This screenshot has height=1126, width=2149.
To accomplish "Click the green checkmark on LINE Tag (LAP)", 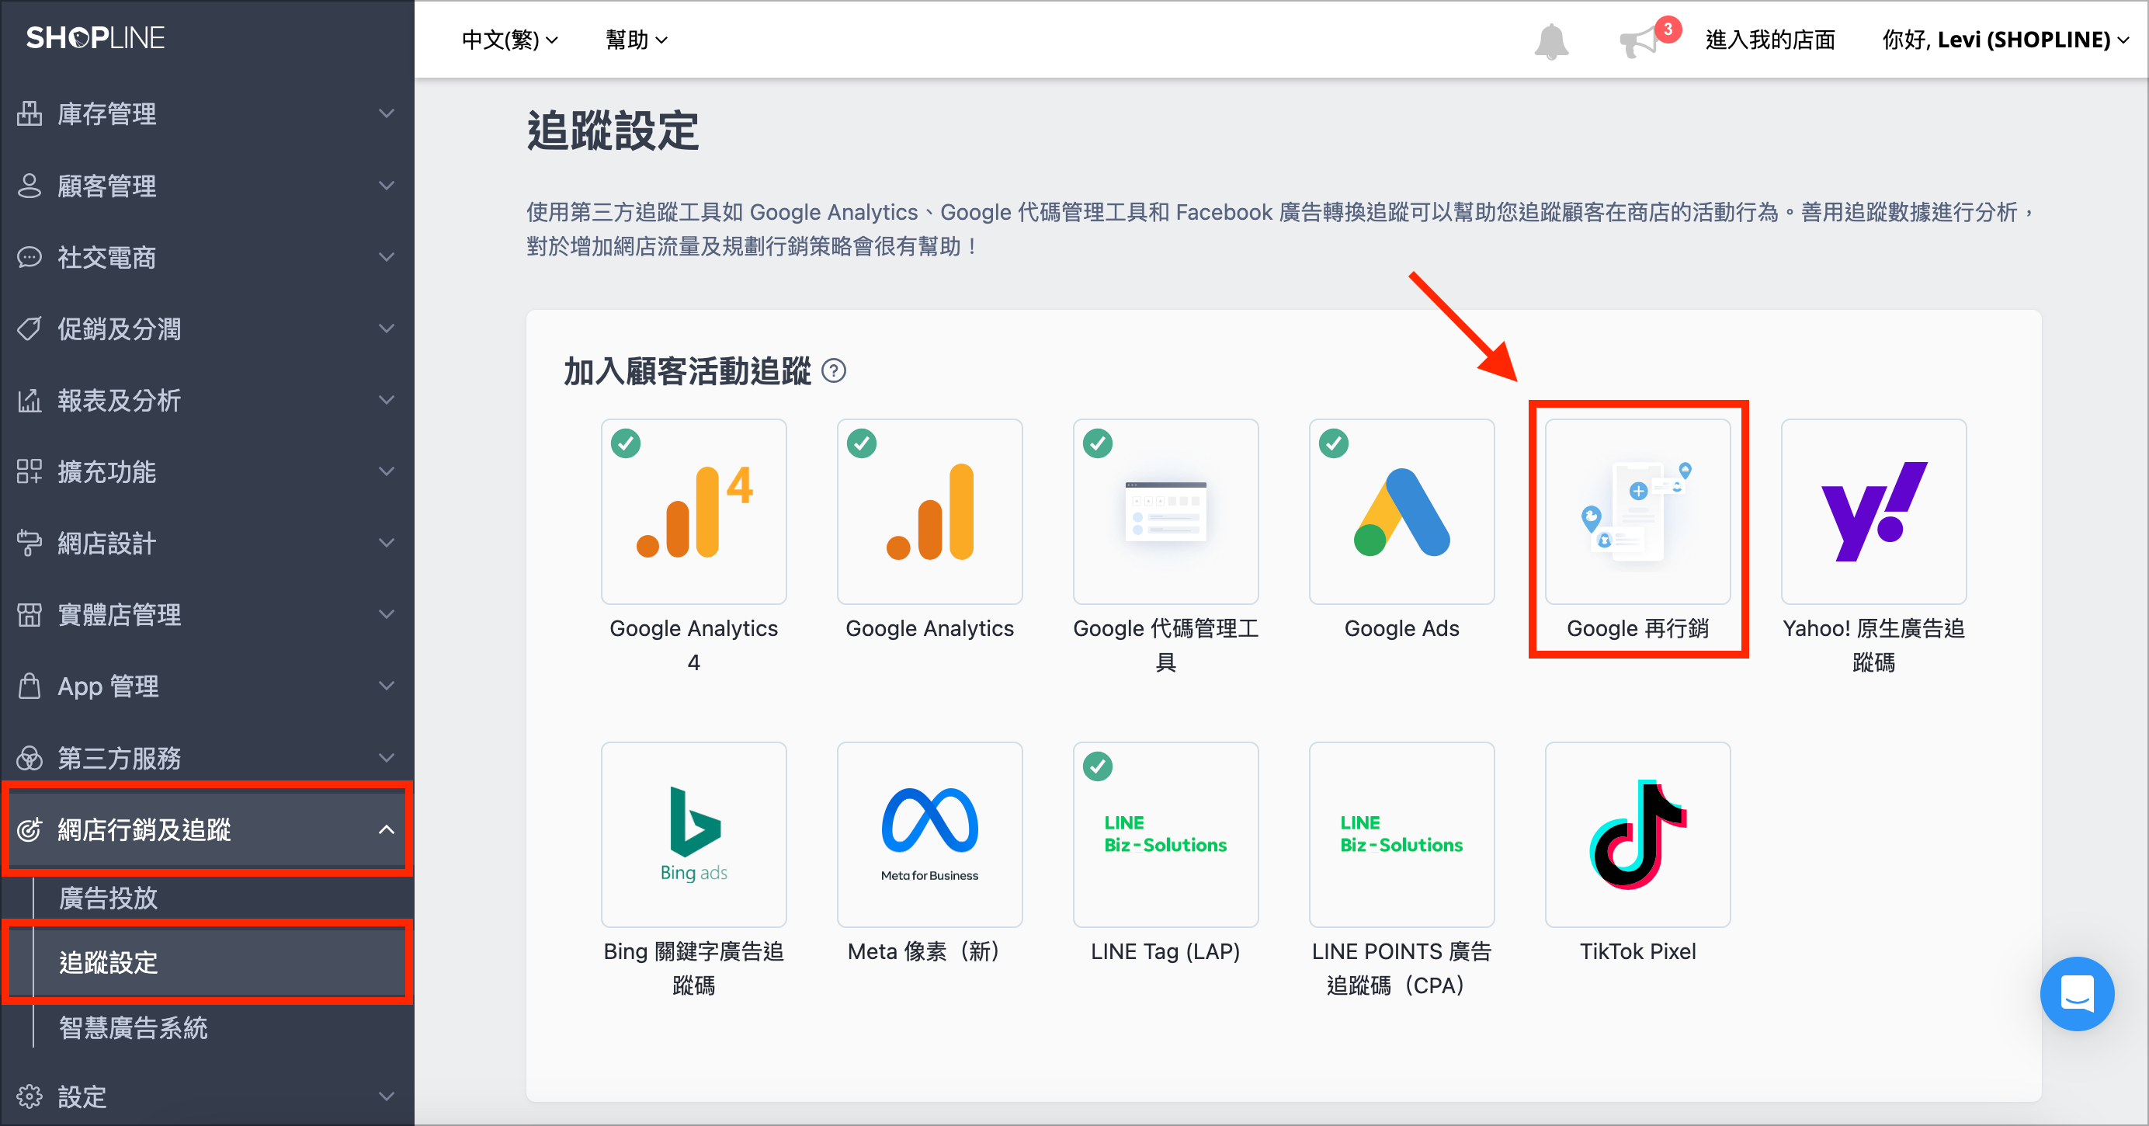I will click(1098, 766).
